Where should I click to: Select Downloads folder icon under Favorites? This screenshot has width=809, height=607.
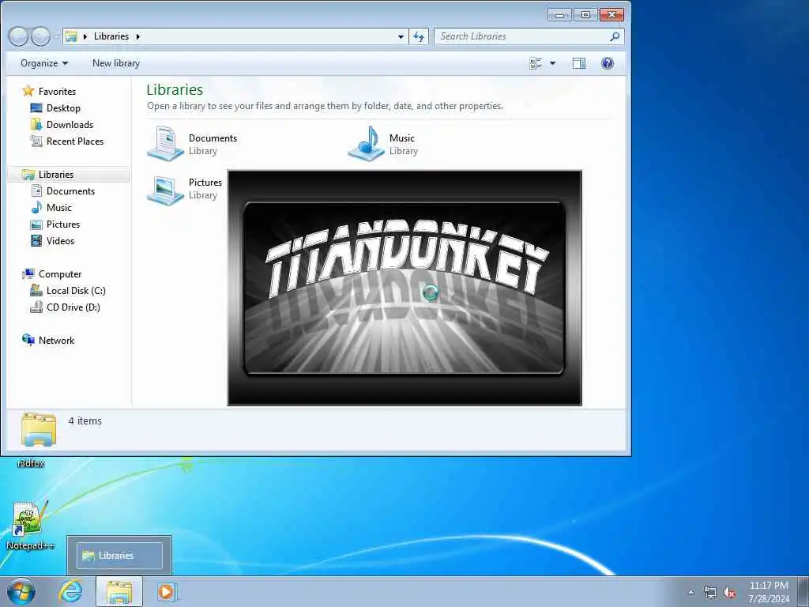tap(36, 124)
